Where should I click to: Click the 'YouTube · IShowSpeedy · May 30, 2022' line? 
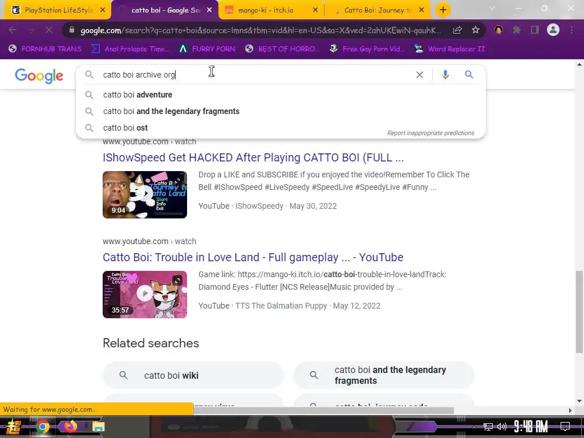pyautogui.click(x=267, y=206)
